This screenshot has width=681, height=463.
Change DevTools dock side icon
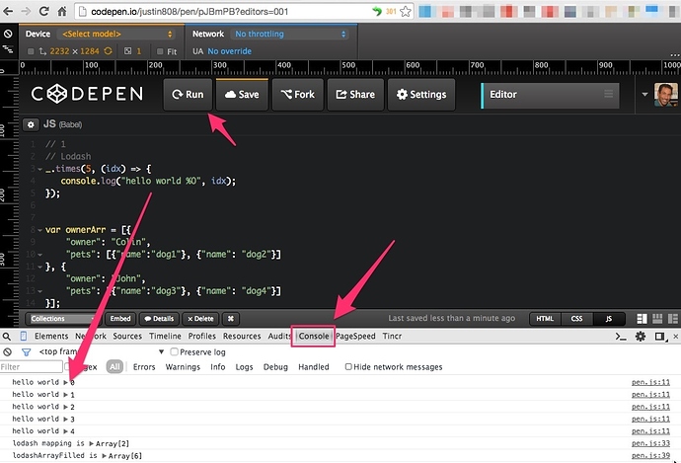click(659, 337)
